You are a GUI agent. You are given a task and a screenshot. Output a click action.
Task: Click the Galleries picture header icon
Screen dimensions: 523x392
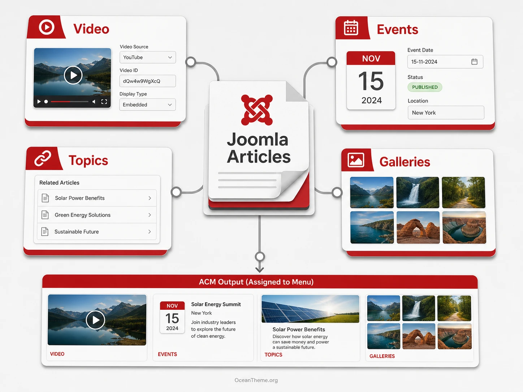[356, 160]
